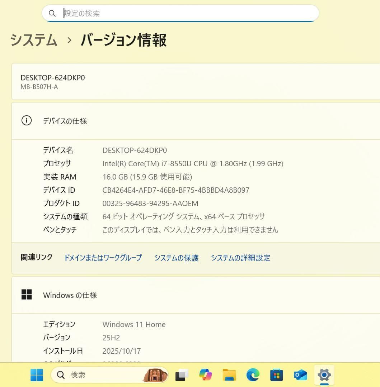Image resolution: width=380 pixels, height=387 pixels.
Task: Click the Windows logo beside Windows の仕様
Action: click(x=27, y=295)
